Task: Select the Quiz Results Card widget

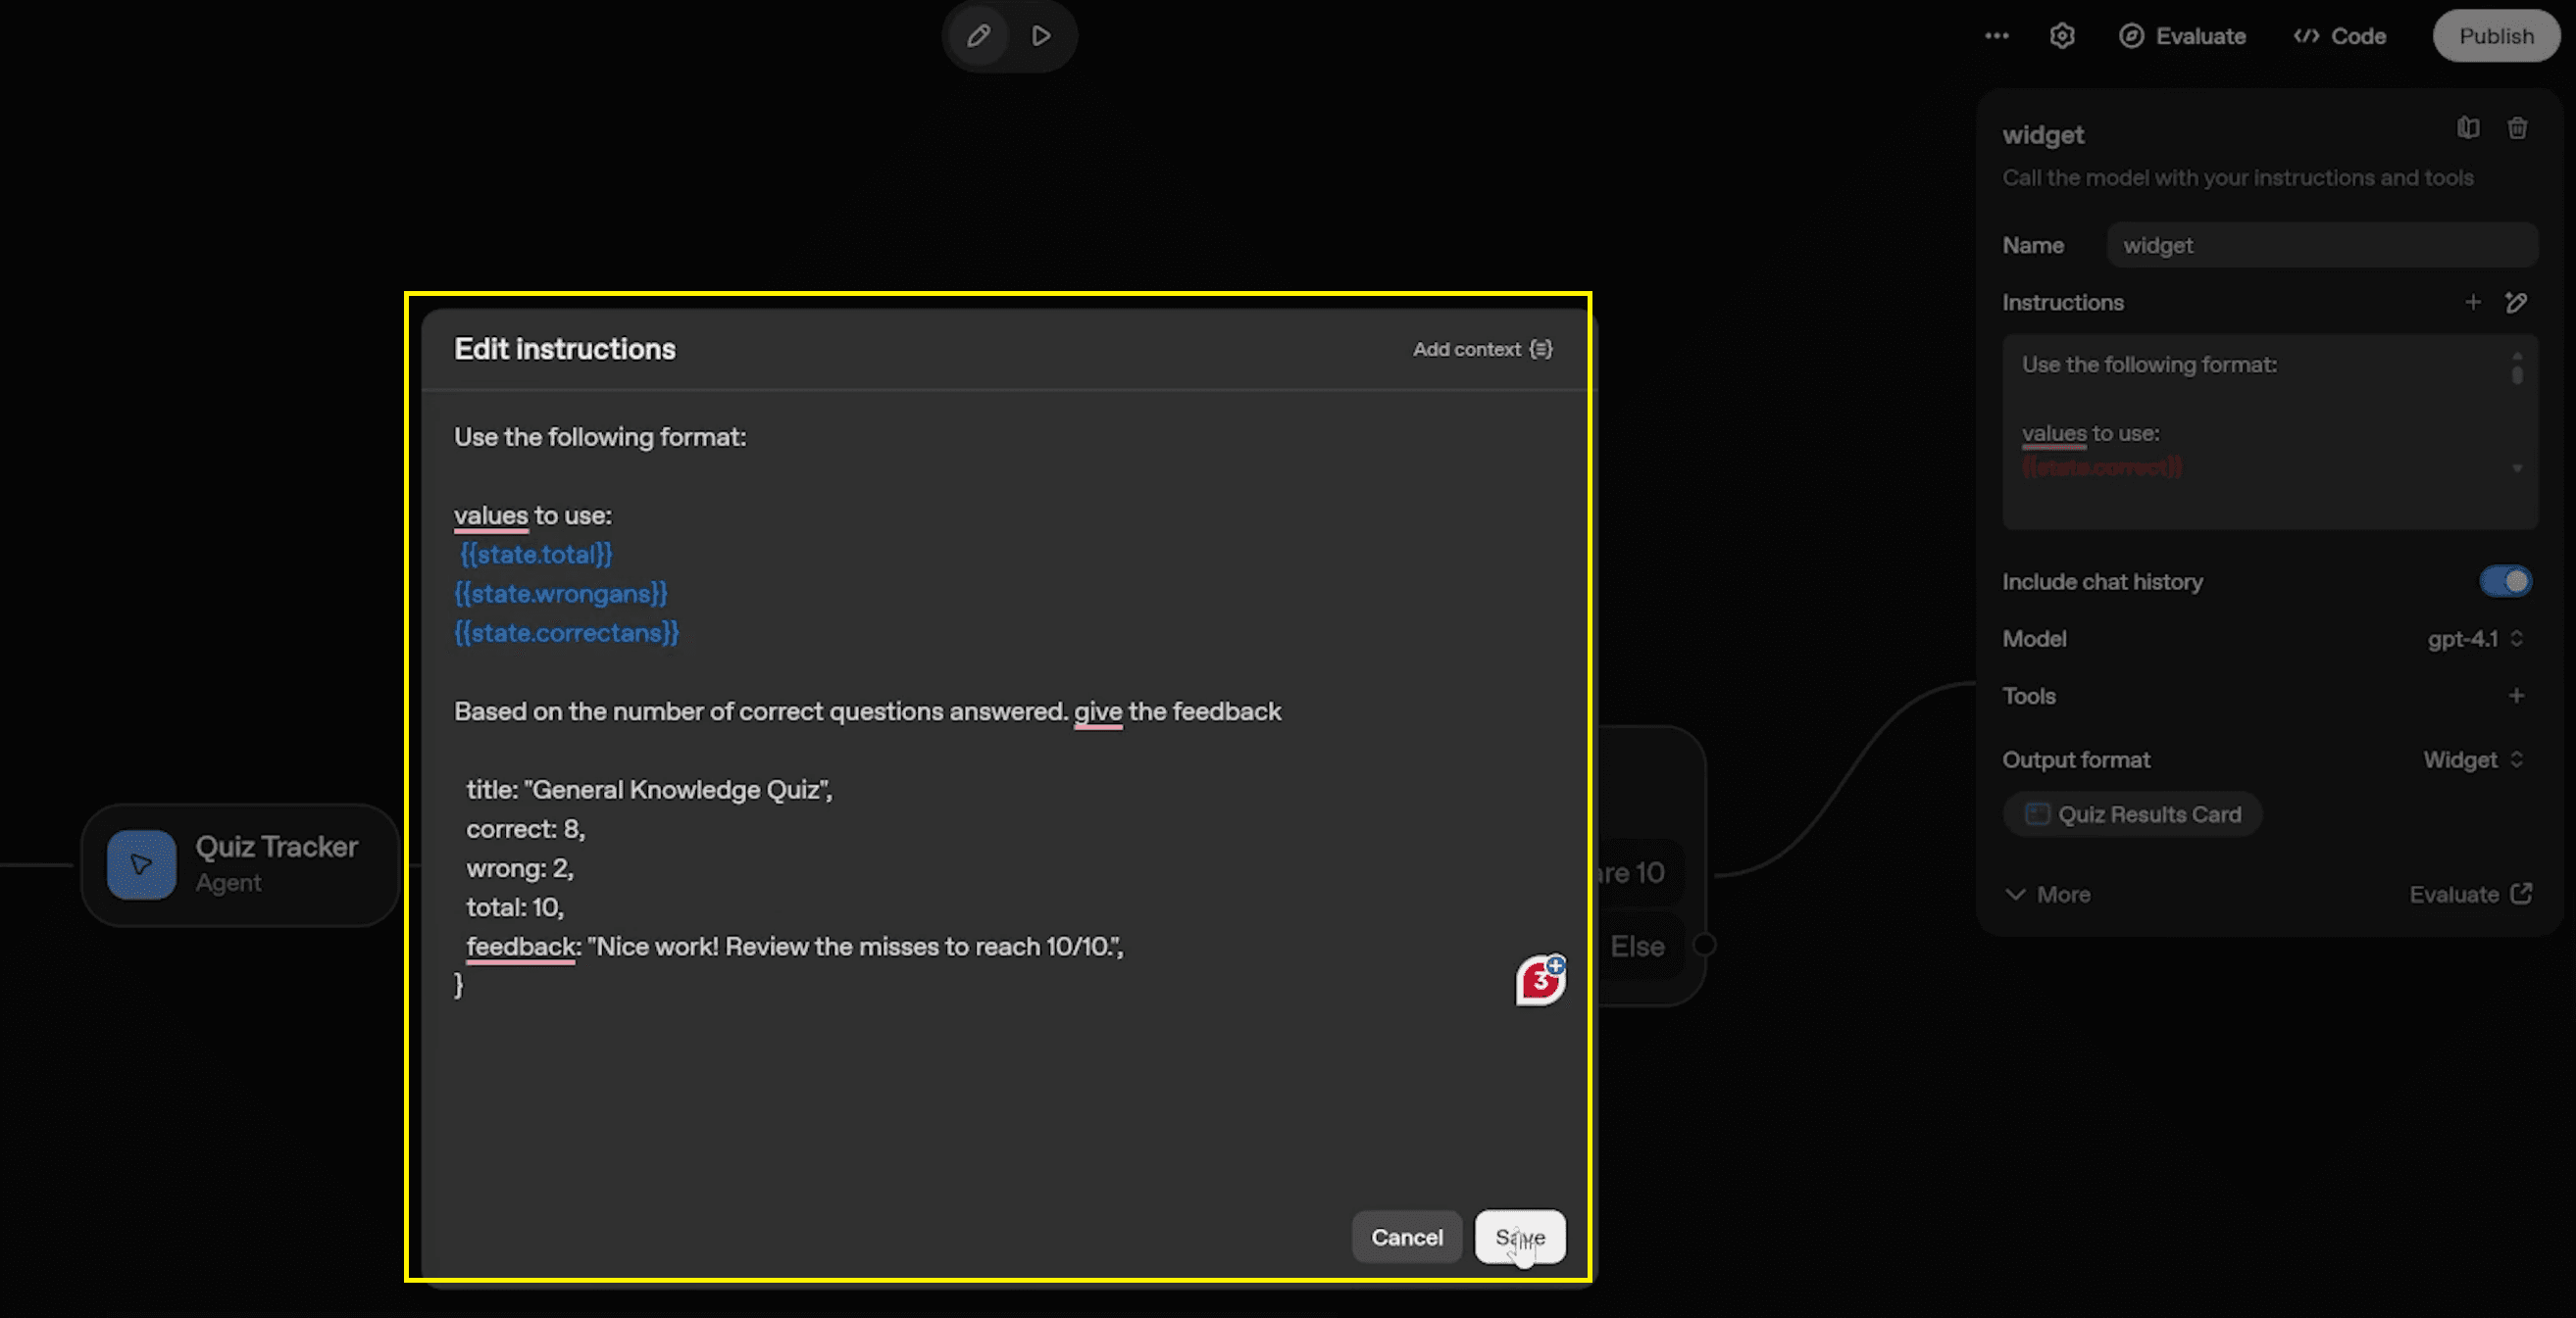Action: [x=2133, y=813]
